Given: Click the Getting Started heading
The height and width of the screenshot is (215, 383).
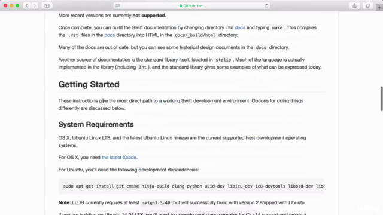Looking at the screenshot, I should (x=89, y=84).
